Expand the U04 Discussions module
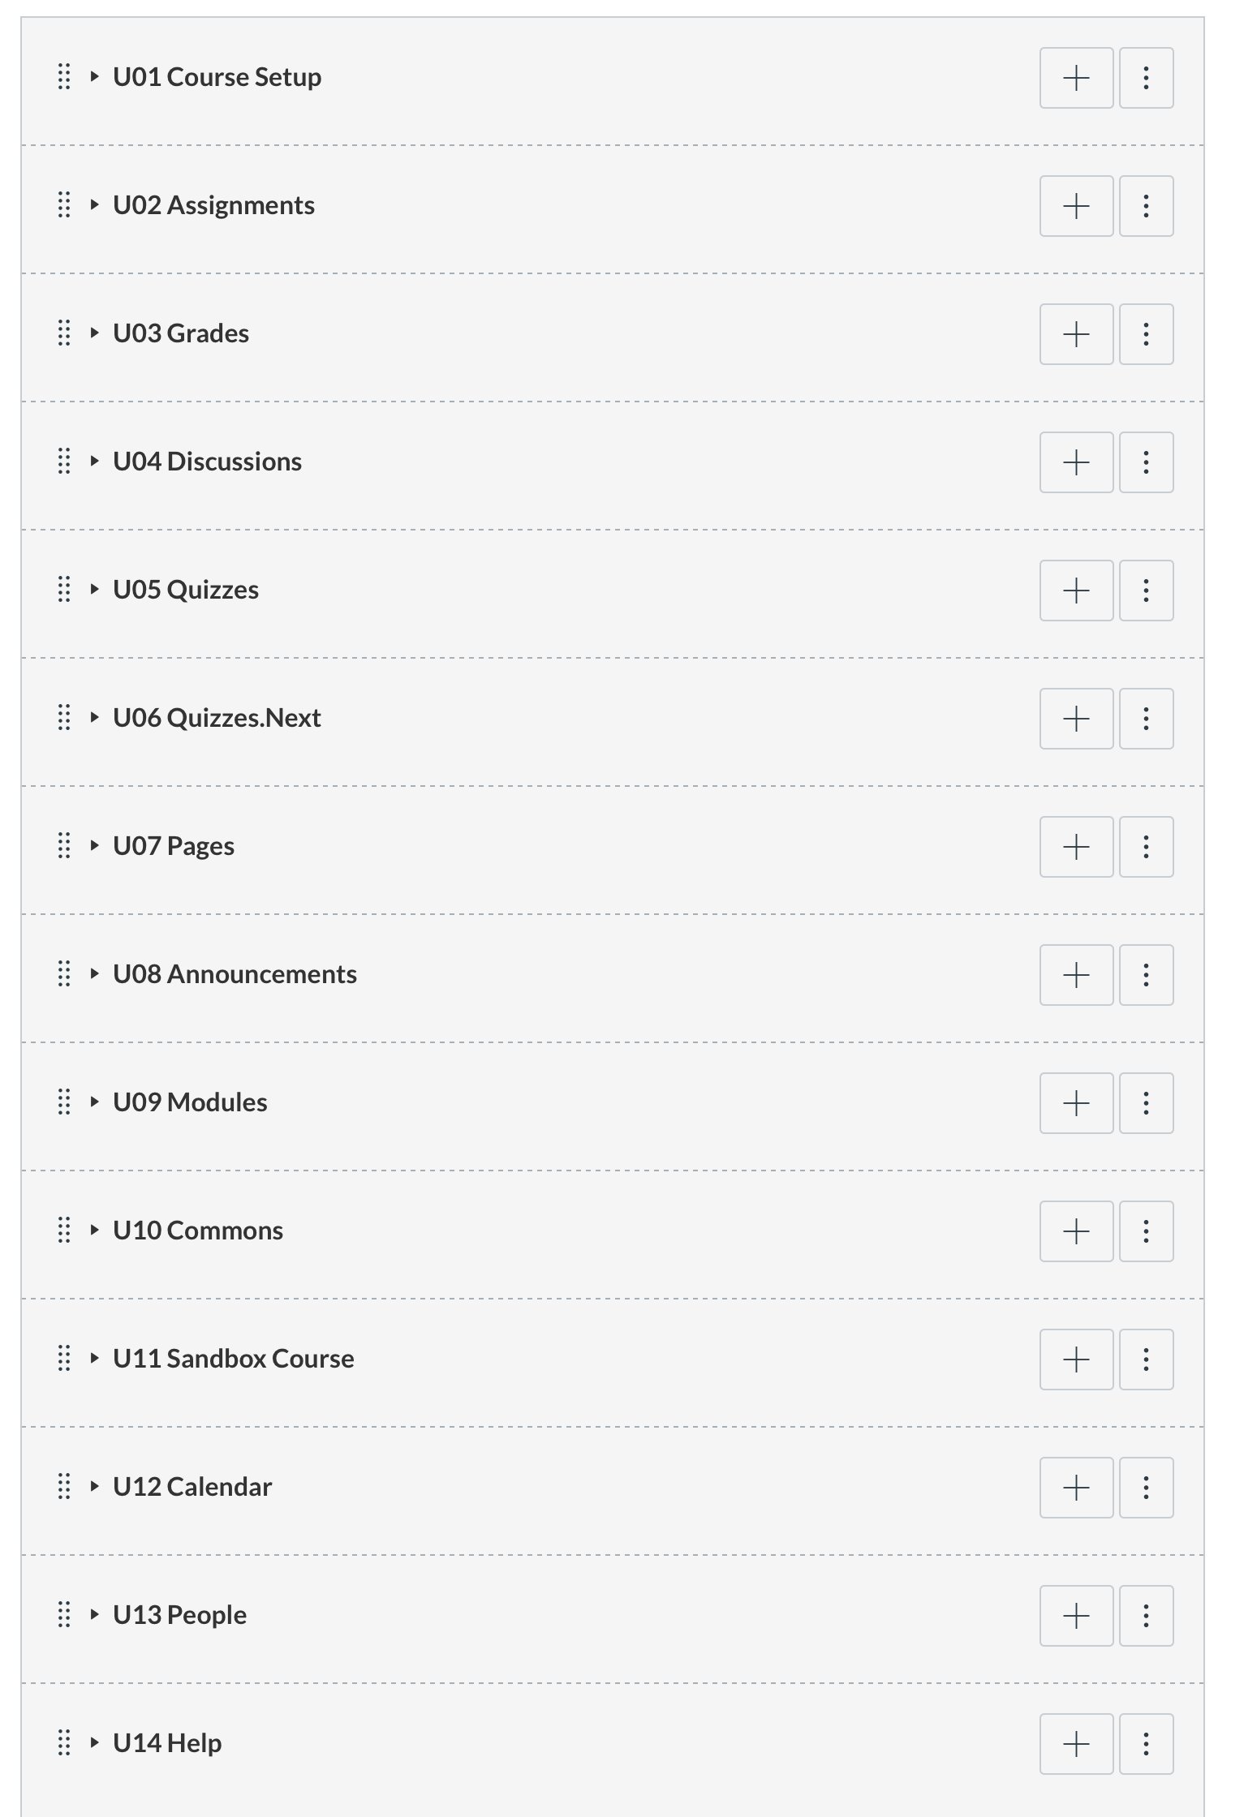 point(94,462)
